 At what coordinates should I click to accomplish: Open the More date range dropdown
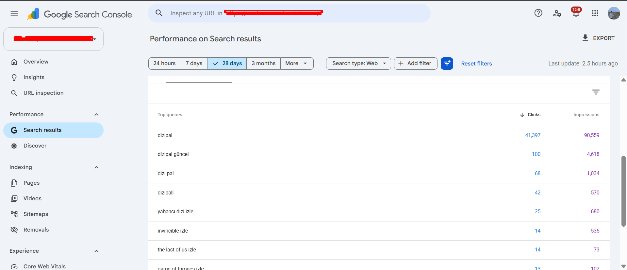[x=297, y=63]
